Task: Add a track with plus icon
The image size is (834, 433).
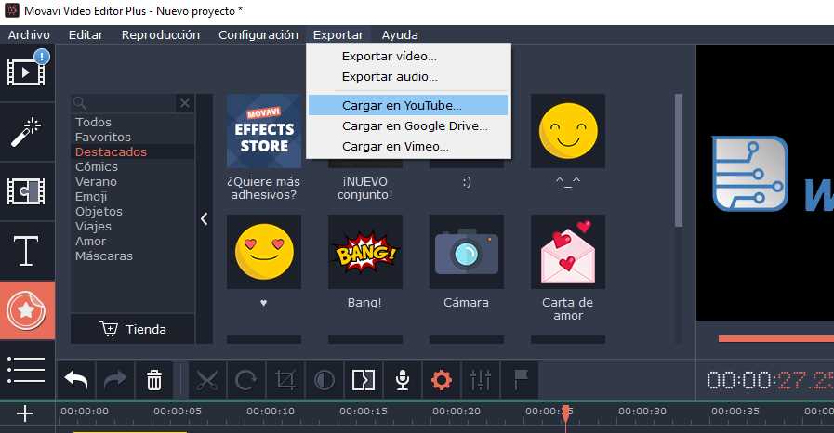Action: tap(25, 413)
